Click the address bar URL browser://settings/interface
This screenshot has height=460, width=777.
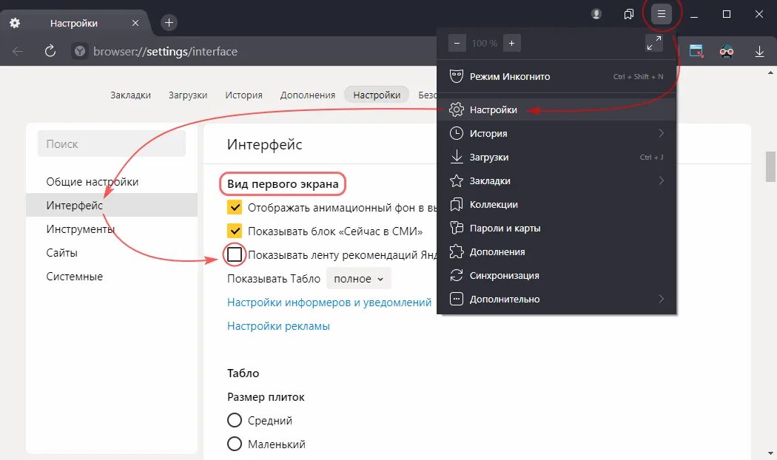[165, 52]
